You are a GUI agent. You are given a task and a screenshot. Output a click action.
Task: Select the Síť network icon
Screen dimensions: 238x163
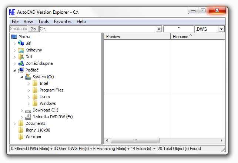coord(21,43)
